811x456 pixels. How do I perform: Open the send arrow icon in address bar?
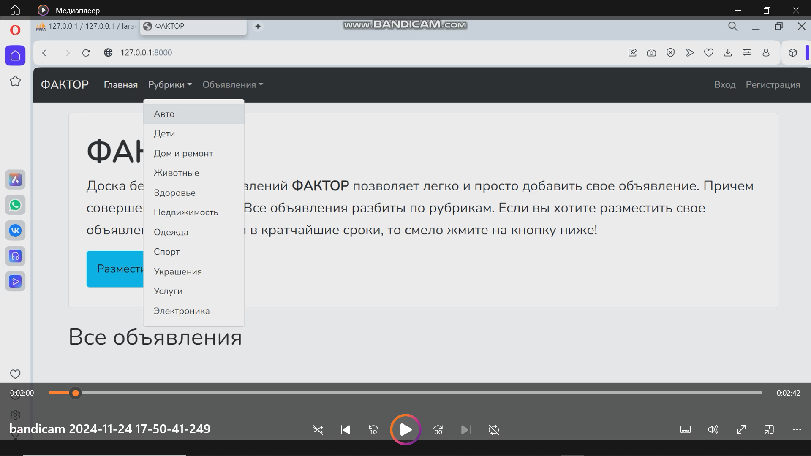click(x=690, y=53)
